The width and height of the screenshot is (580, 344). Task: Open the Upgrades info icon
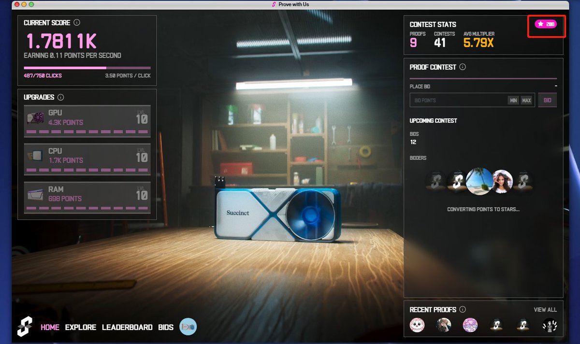60,97
